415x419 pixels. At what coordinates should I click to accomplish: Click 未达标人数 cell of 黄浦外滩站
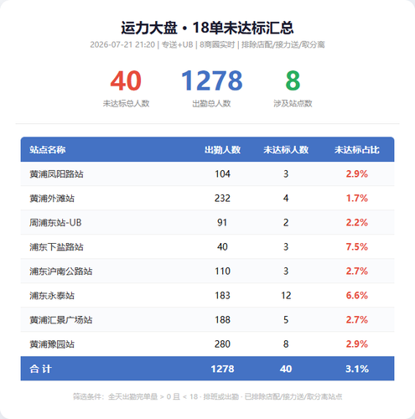click(286, 199)
